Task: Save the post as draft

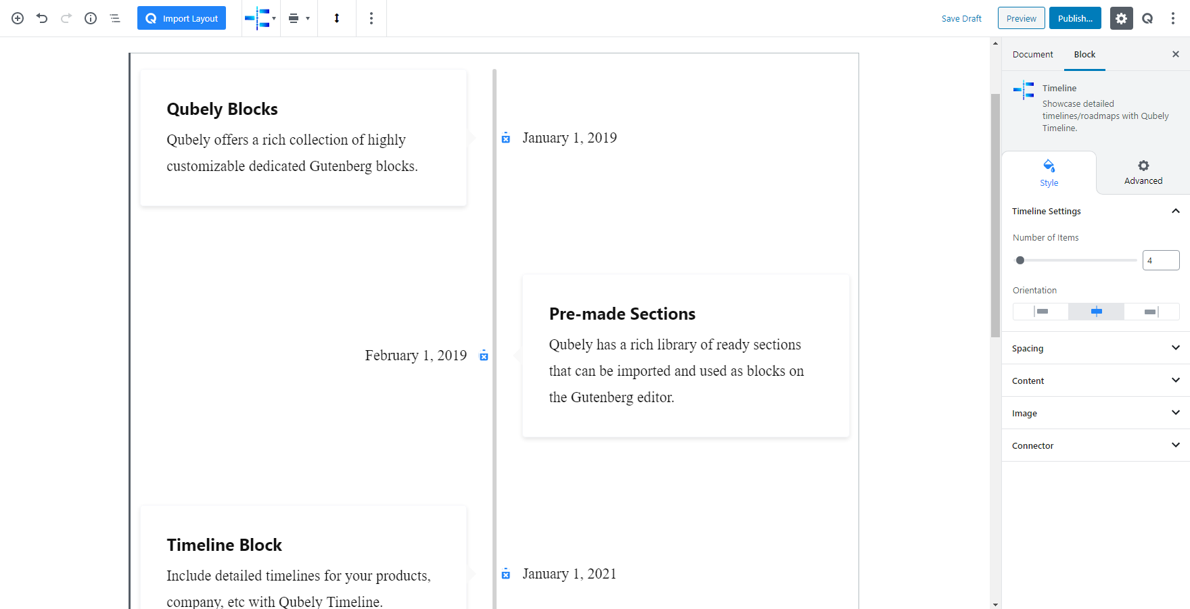Action: [x=961, y=18]
